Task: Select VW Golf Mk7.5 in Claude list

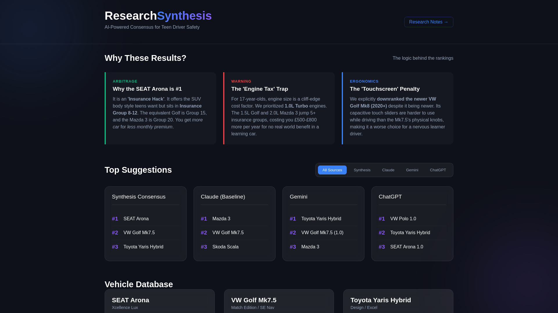Action: [235, 233]
